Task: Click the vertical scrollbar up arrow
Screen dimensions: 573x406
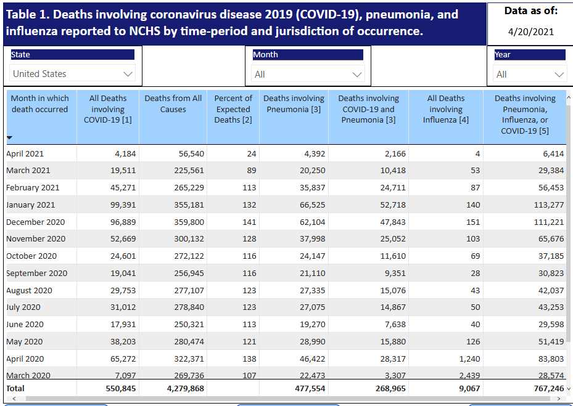Action: 568,97
